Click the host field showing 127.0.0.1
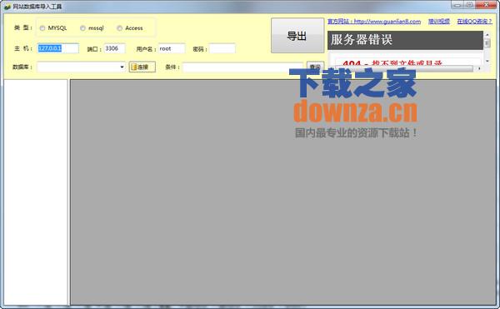The width and height of the screenshot is (500, 309). click(x=57, y=48)
